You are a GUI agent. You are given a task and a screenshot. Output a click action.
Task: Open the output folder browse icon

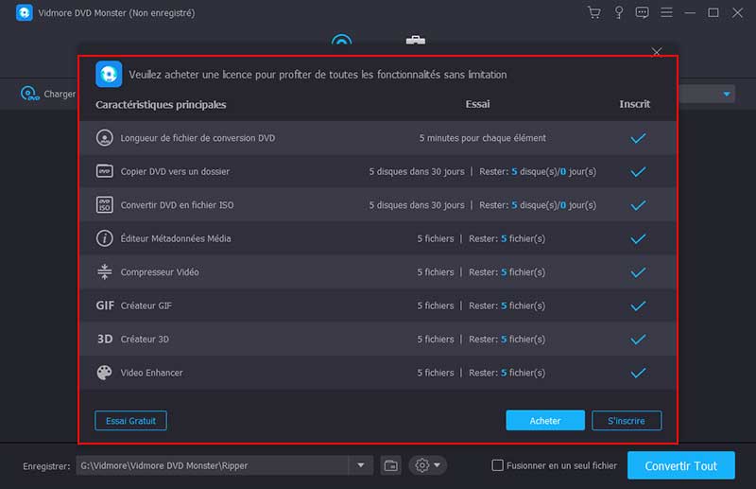pyautogui.click(x=391, y=465)
